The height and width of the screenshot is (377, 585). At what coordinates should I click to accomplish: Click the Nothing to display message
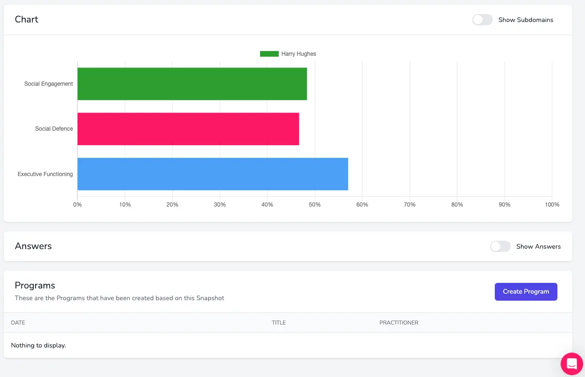coord(38,346)
